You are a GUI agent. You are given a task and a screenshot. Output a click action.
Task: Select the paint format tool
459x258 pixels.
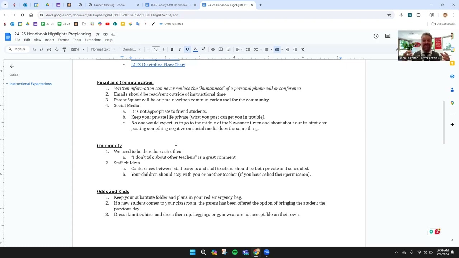pyautogui.click(x=64, y=49)
